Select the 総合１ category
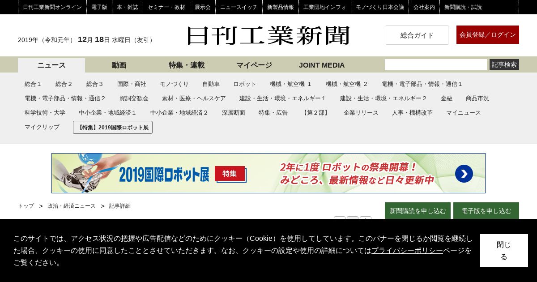The image size is (537, 282). coord(33,84)
